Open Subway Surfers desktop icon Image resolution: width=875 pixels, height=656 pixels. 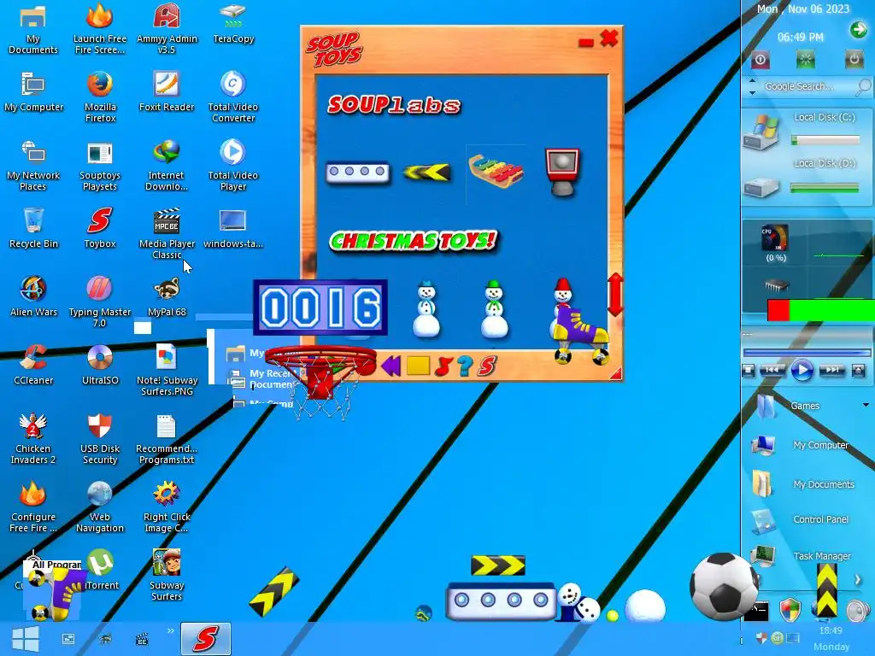coord(167,575)
